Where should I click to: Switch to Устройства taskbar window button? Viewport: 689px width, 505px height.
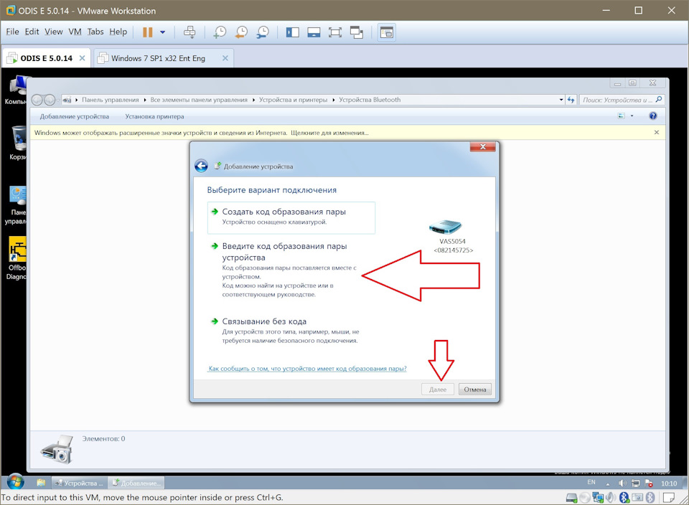click(79, 483)
